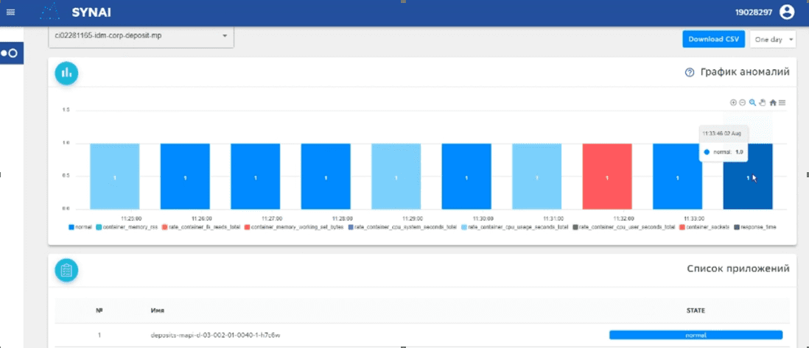Click the sidebar toggle item on left

tap(11, 53)
